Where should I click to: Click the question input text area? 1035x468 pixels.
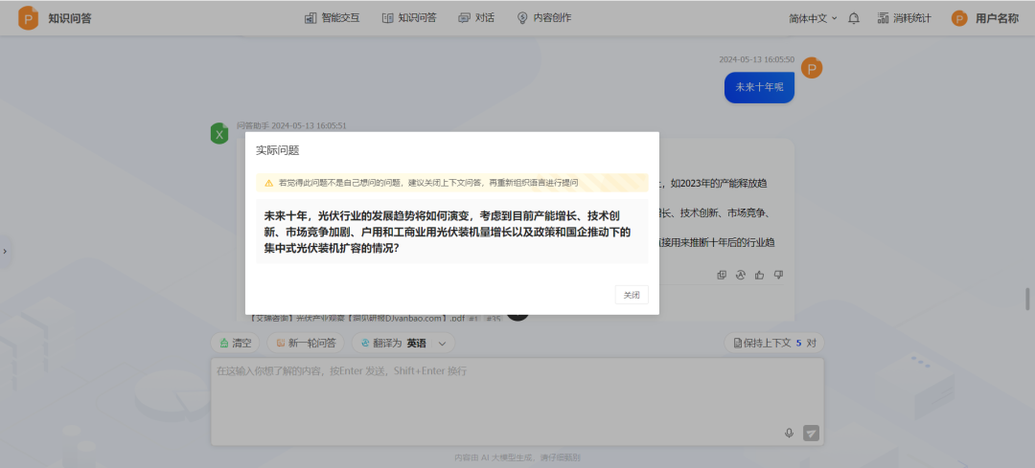[498, 397]
